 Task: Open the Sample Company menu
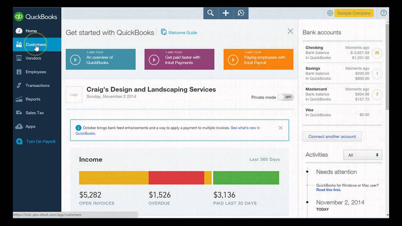point(354,13)
